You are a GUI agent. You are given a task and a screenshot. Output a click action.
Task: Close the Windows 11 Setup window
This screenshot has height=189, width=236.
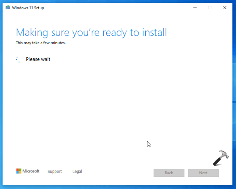[225, 8]
